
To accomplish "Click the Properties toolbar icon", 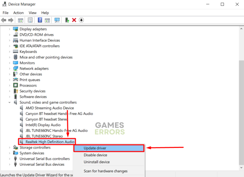I will point(30,20).
